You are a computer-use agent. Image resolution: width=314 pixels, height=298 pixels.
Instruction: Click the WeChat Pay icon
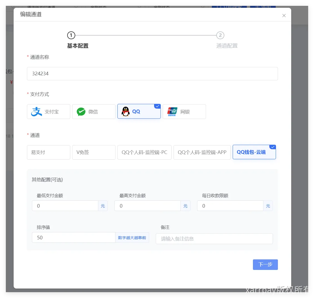click(81, 111)
